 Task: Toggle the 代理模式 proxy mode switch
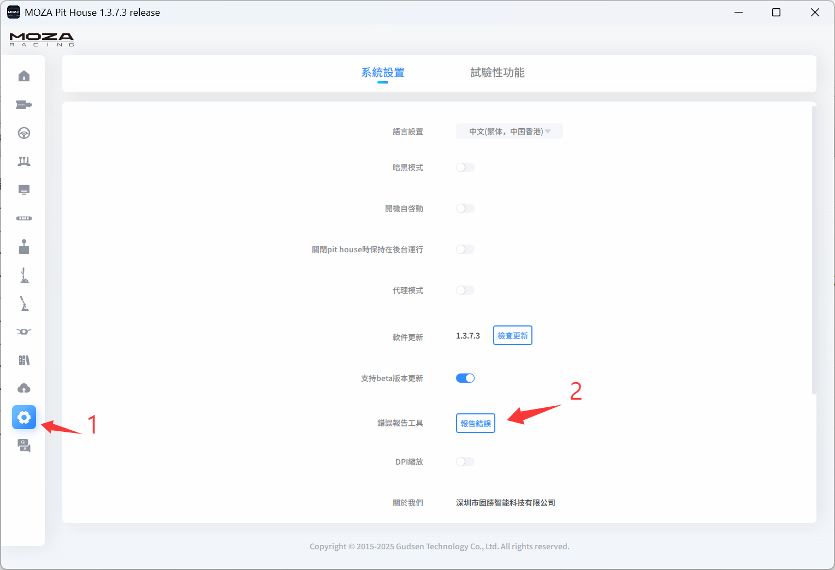(465, 290)
